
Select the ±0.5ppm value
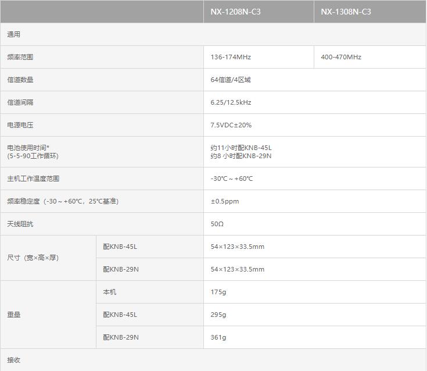click(x=225, y=201)
